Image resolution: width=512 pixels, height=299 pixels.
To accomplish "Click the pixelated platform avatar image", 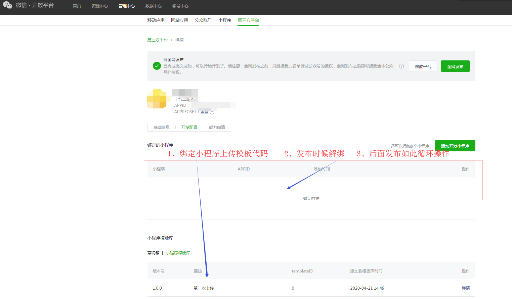I will click(x=157, y=99).
